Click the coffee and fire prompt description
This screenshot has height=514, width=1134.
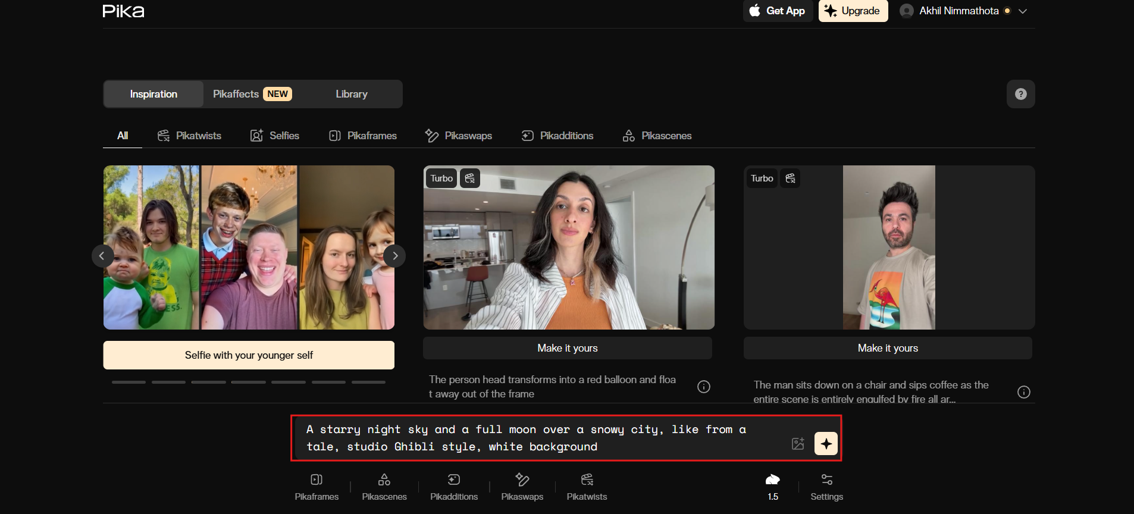(x=871, y=391)
